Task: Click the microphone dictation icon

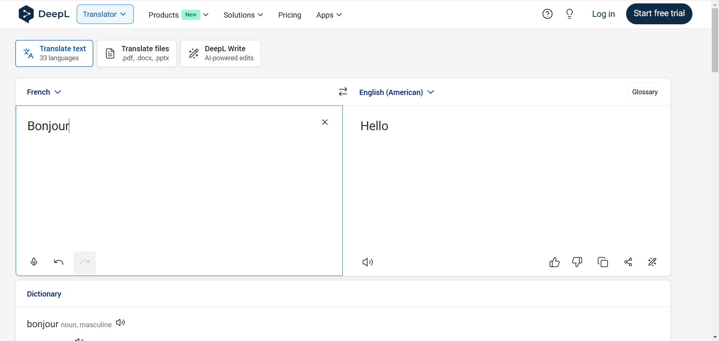Action: 34,262
